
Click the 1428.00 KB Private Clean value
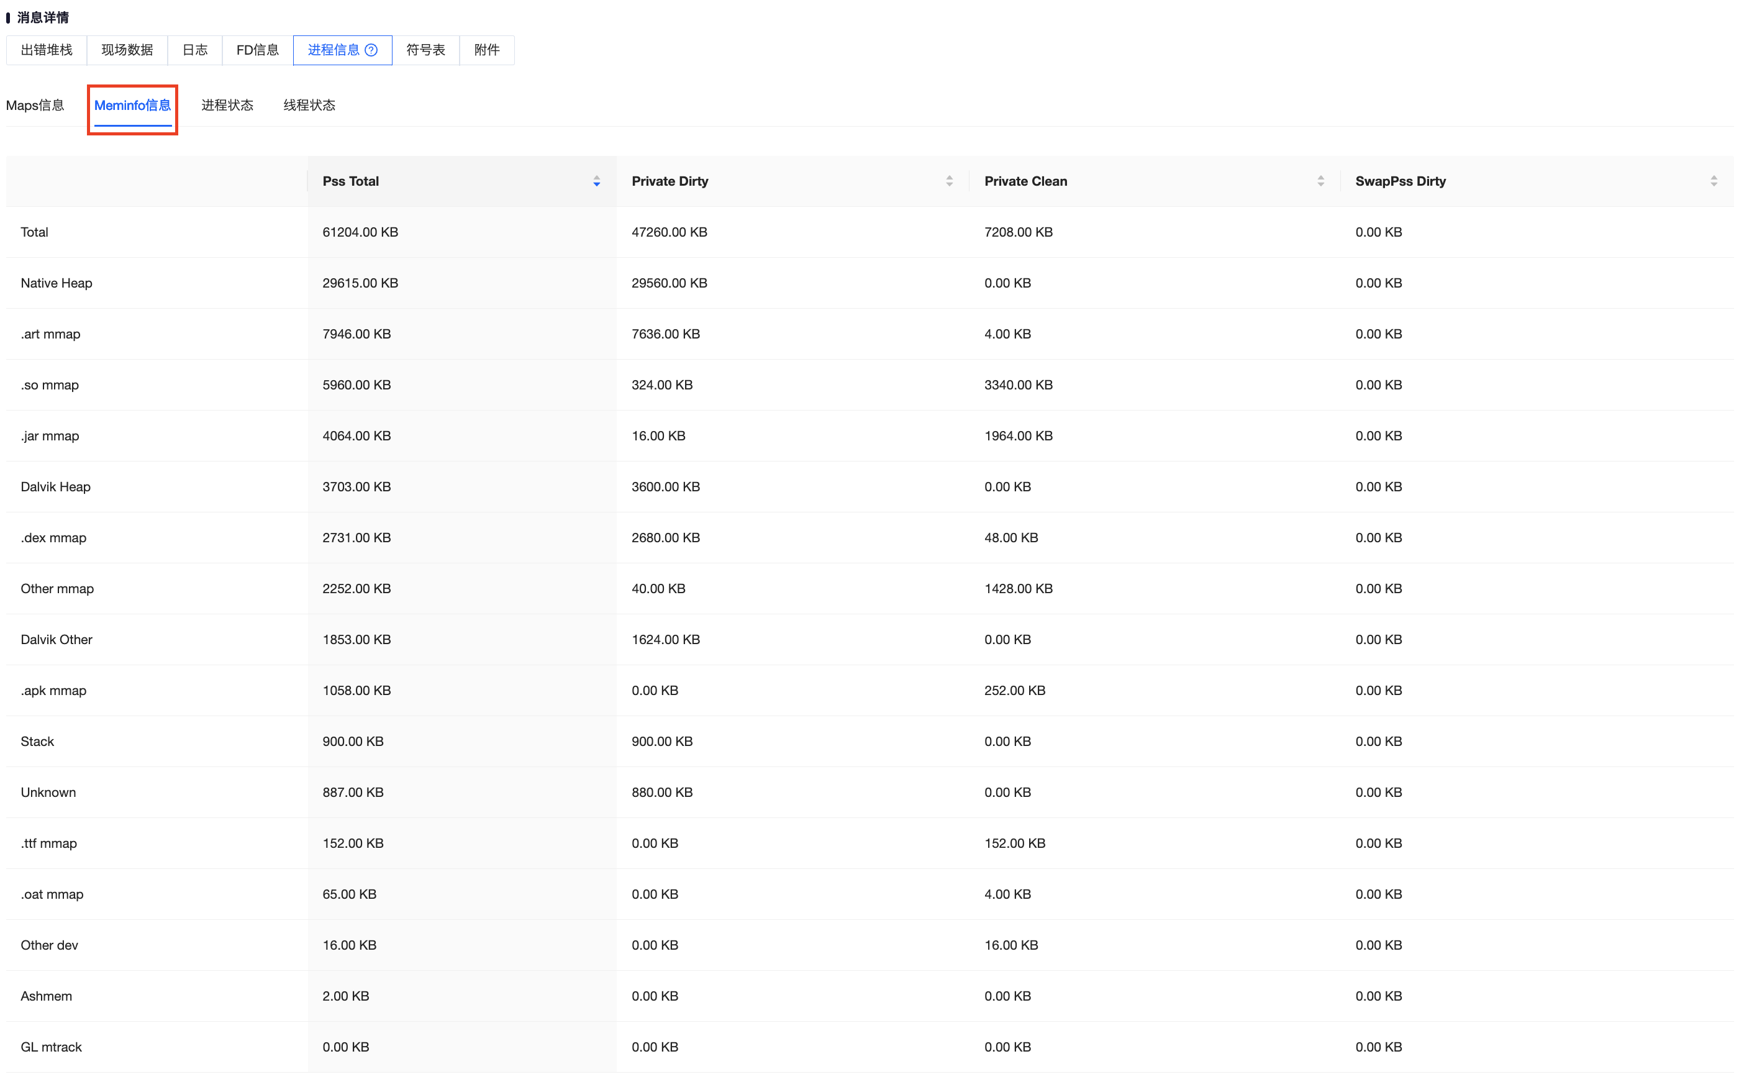[x=1019, y=589]
